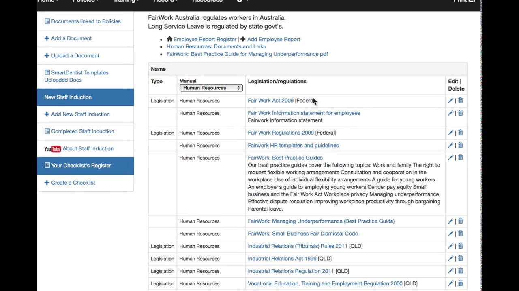Go to Create a Checklist
This screenshot has width=519, height=291.
click(x=73, y=183)
